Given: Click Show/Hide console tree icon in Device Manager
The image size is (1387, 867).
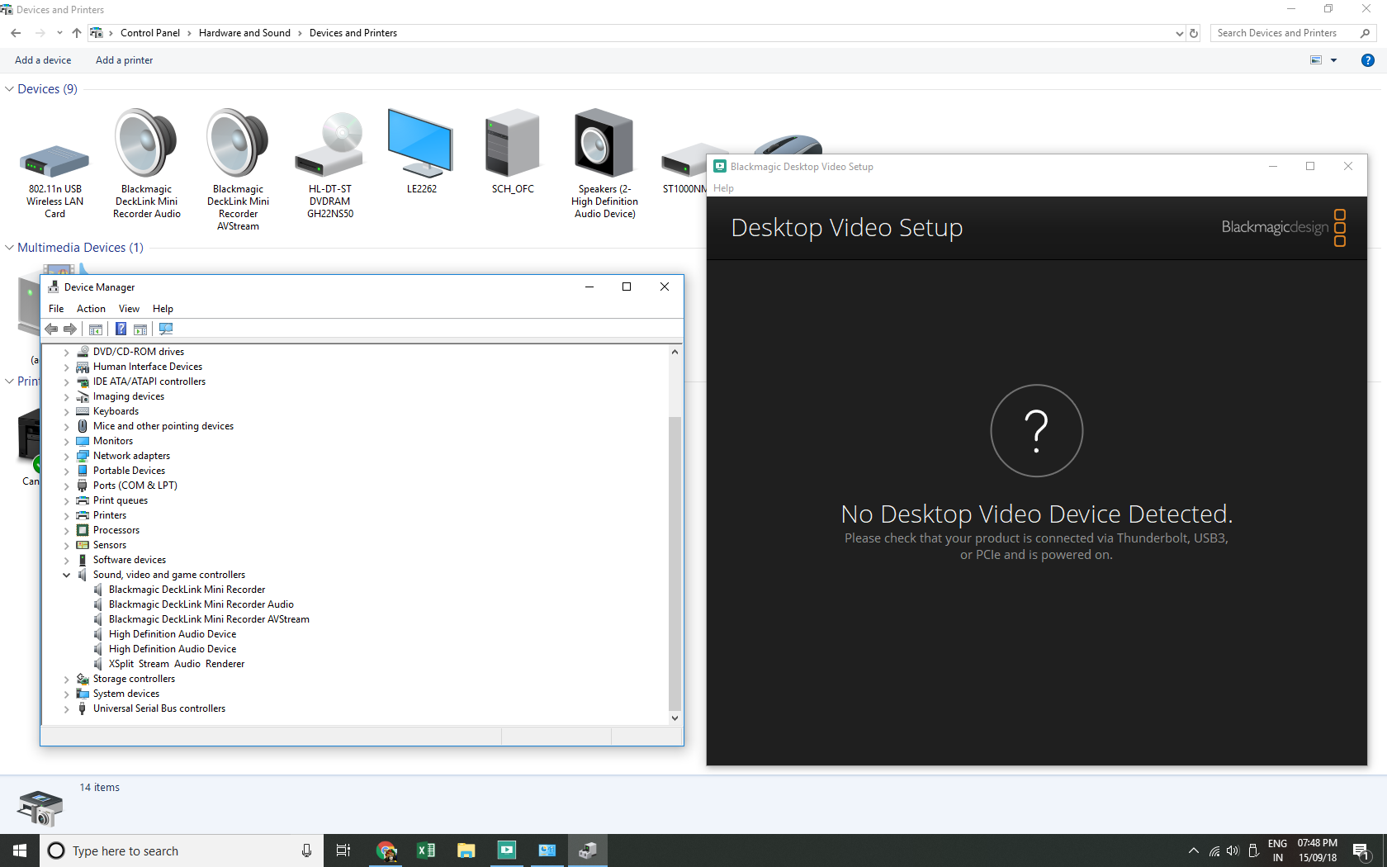Looking at the screenshot, I should point(96,329).
